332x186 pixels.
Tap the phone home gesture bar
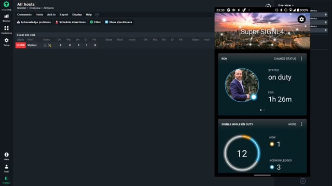(262, 175)
